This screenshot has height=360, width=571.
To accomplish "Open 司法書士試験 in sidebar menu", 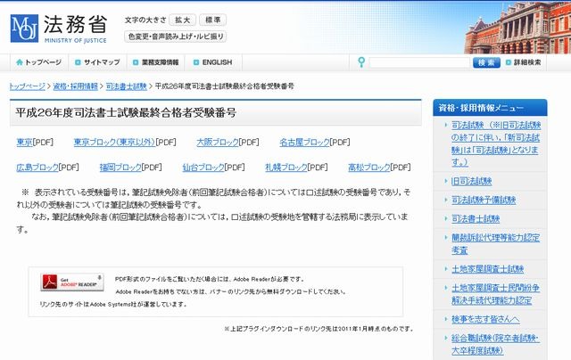I will click(x=476, y=219).
